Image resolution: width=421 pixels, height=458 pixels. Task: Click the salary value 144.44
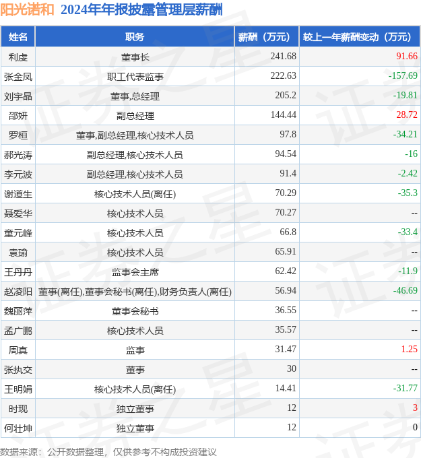coord(283,115)
